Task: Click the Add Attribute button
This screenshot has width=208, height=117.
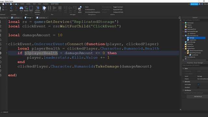Action: tap(197, 97)
